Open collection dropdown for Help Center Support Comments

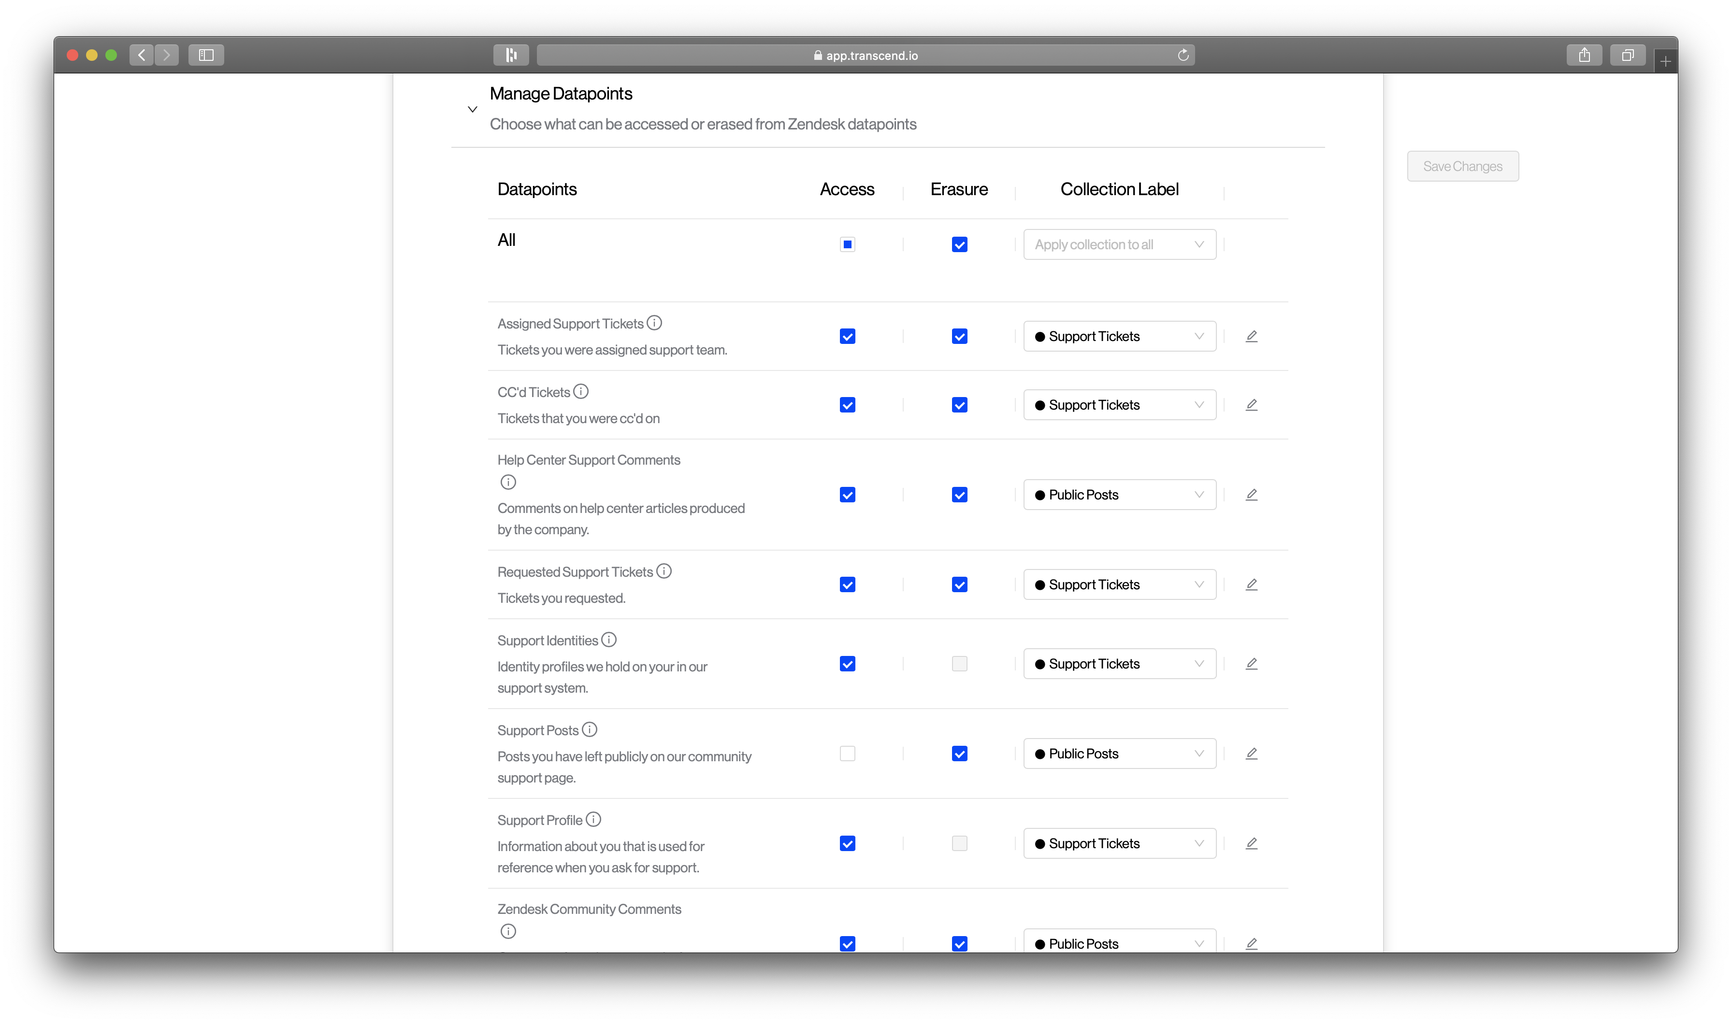pyautogui.click(x=1119, y=494)
